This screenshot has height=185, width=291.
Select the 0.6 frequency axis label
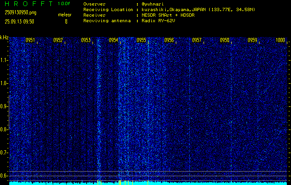[x=4, y=176]
